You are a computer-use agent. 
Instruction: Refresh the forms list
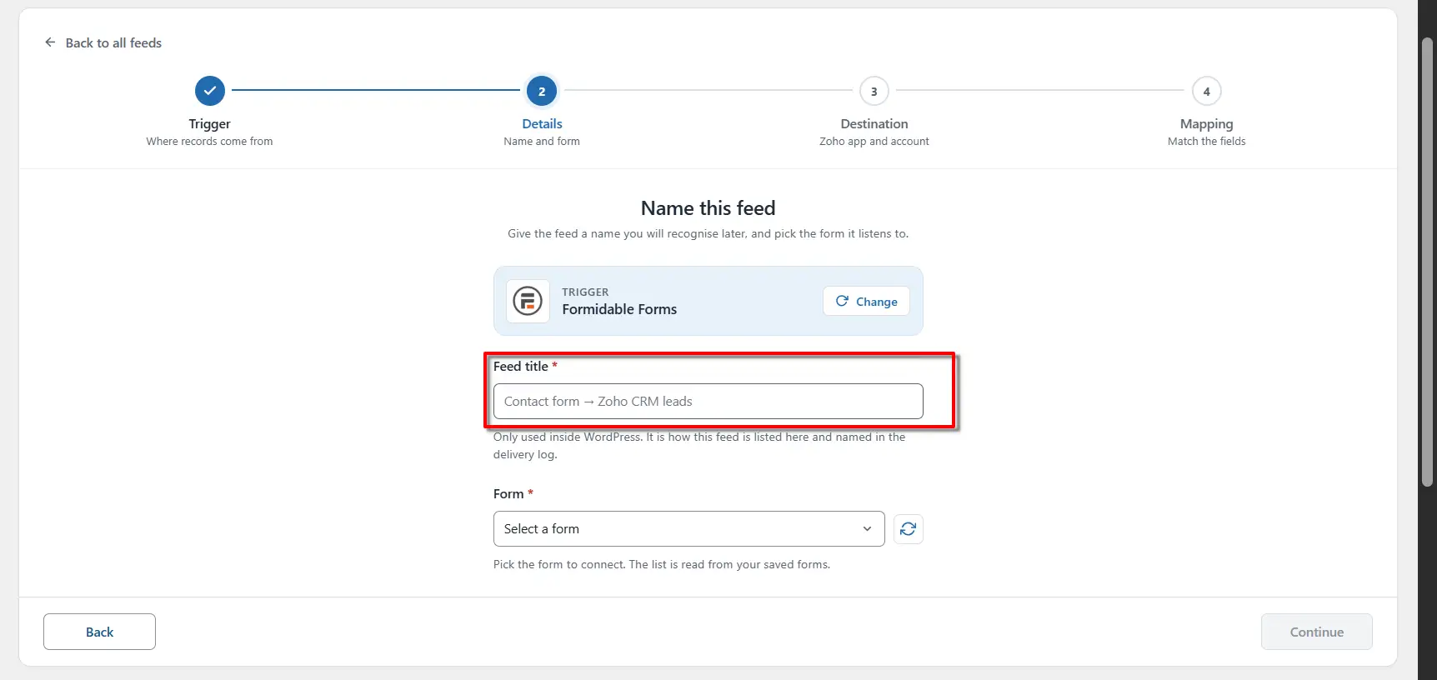pyautogui.click(x=909, y=528)
